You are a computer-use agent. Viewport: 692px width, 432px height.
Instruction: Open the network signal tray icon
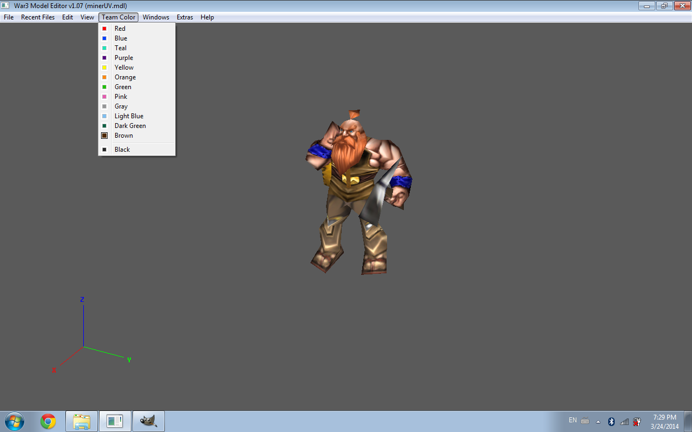click(624, 421)
